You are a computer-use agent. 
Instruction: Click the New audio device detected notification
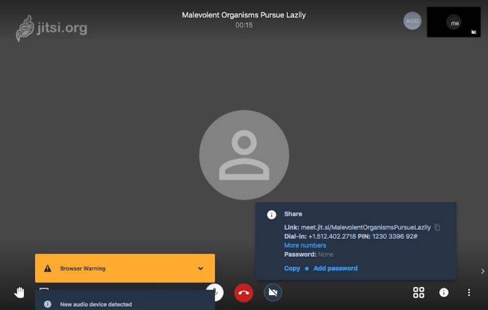point(125,301)
